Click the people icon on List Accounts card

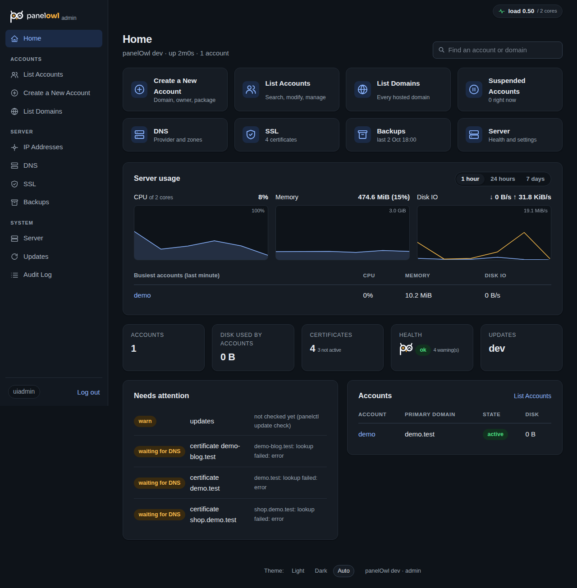(x=251, y=89)
